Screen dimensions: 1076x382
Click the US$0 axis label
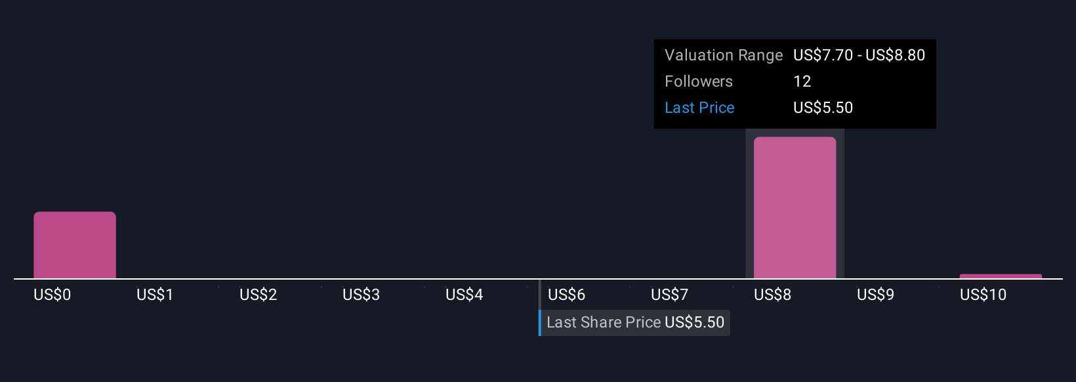coord(52,295)
